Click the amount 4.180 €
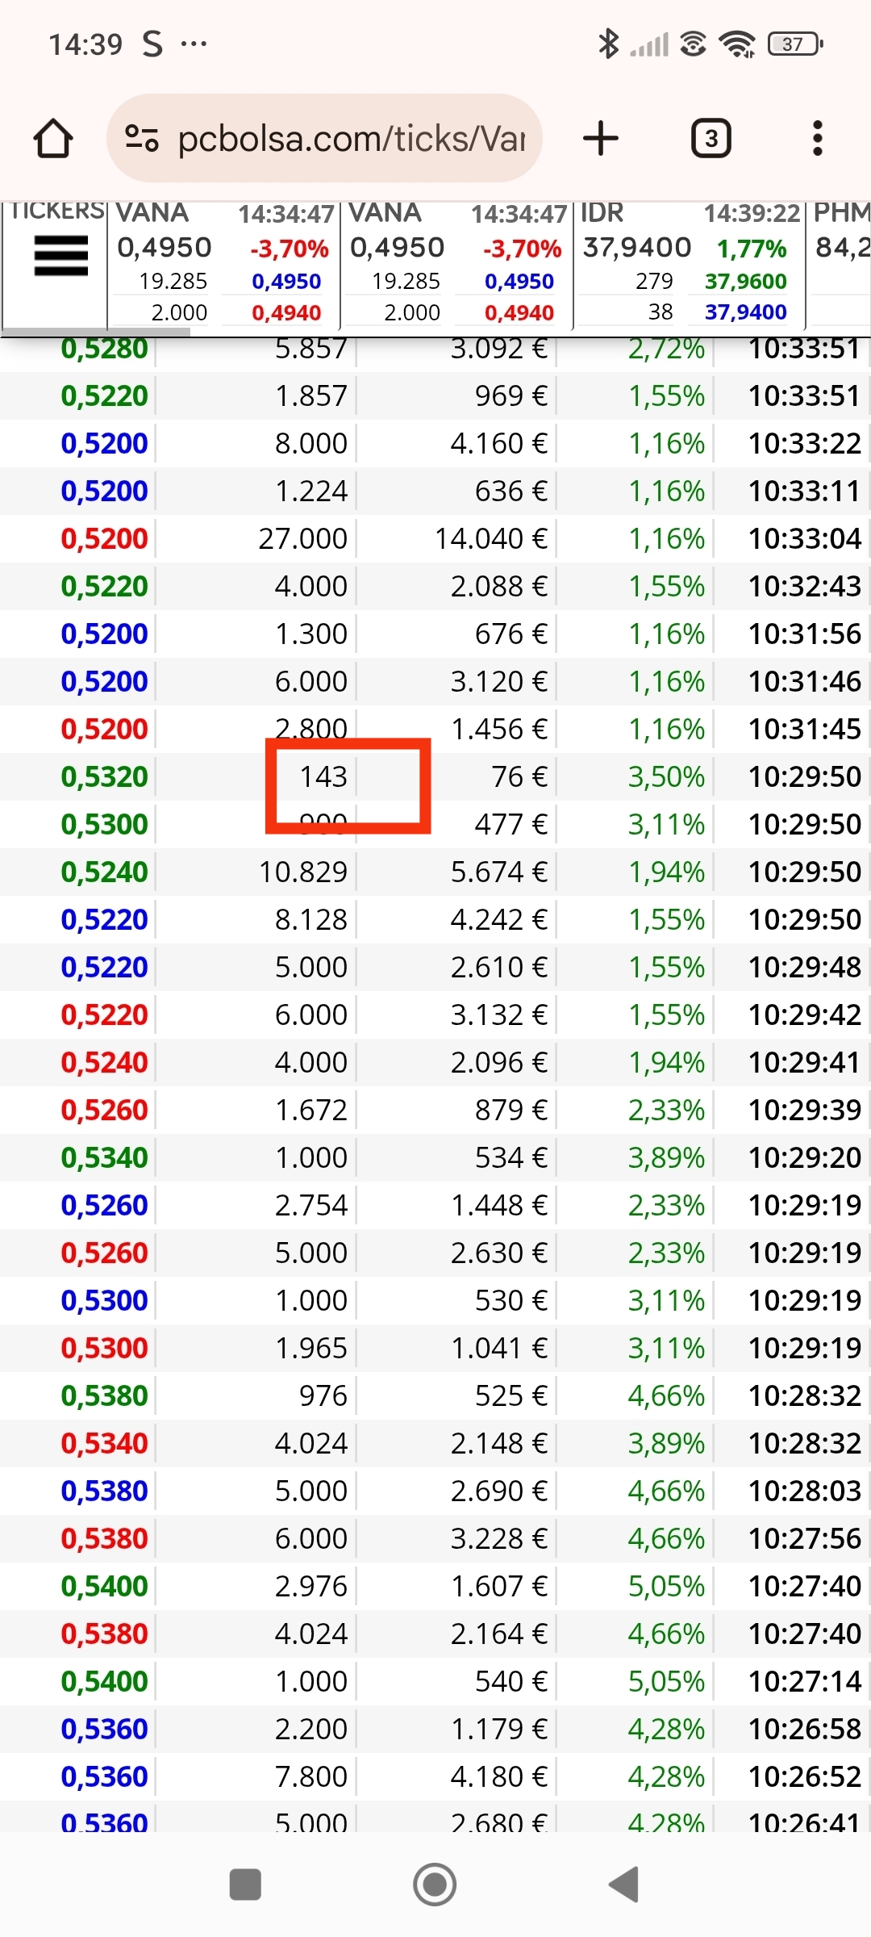This screenshot has width=871, height=1937. tap(499, 1776)
